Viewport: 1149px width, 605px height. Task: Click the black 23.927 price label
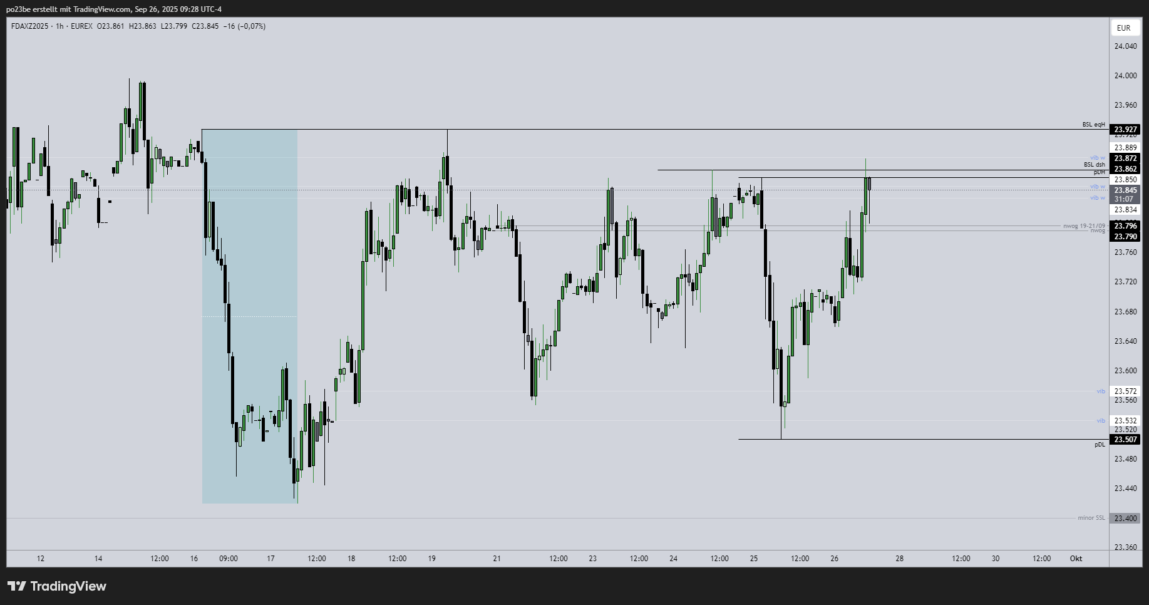pyautogui.click(x=1125, y=130)
